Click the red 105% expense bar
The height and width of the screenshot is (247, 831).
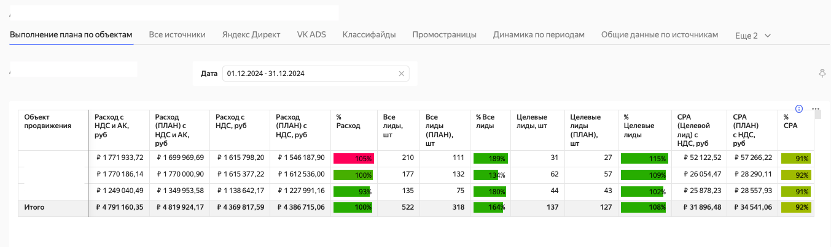(x=354, y=158)
